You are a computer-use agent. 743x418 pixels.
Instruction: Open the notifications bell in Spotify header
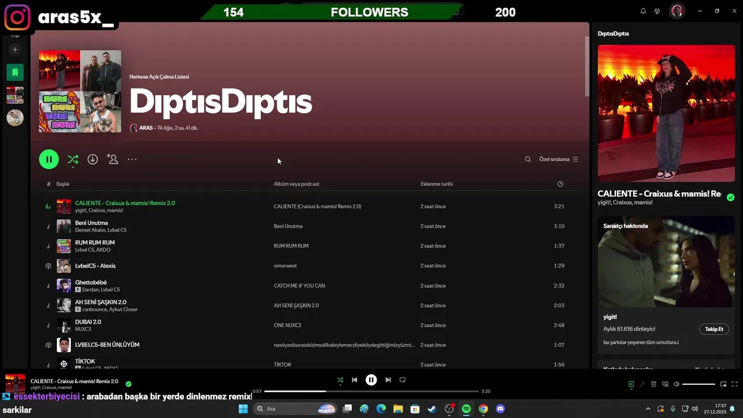coord(643,11)
